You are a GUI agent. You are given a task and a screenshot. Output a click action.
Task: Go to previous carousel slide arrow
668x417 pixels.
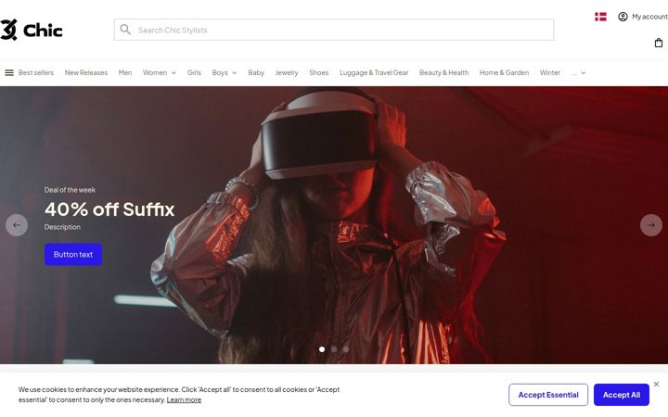click(17, 225)
